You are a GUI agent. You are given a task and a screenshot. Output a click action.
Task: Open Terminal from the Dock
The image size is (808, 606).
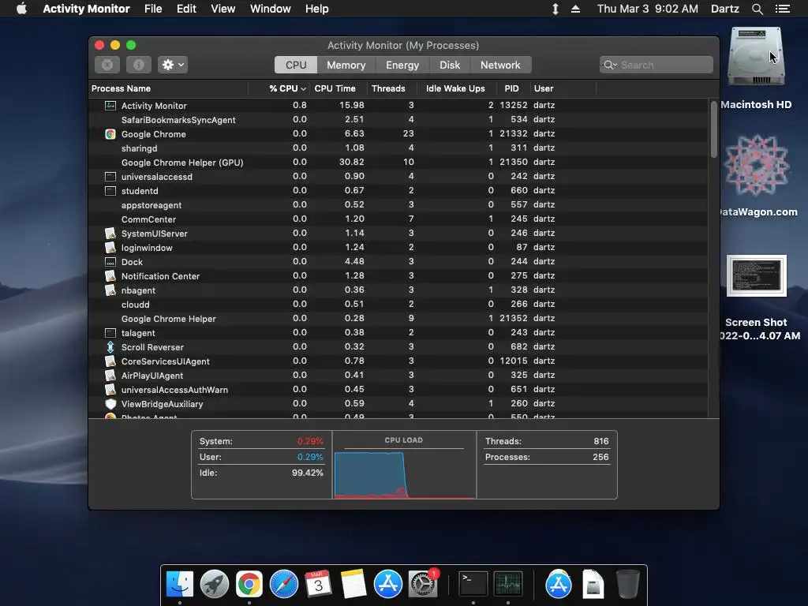pyautogui.click(x=473, y=585)
